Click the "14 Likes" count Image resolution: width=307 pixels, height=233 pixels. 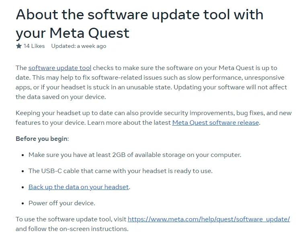pos(34,46)
